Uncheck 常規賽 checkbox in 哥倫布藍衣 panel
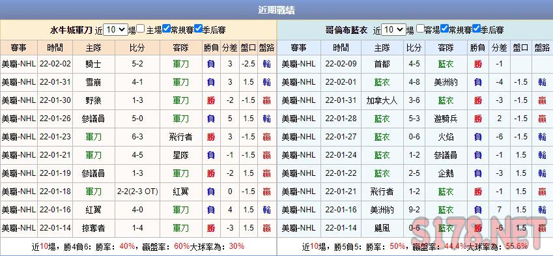The height and width of the screenshot is (256, 553). coord(445,29)
